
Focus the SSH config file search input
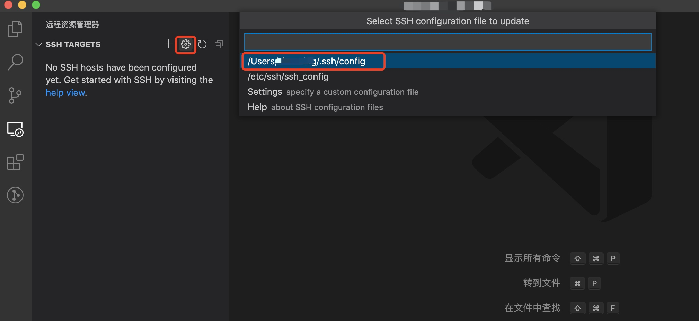(448, 42)
